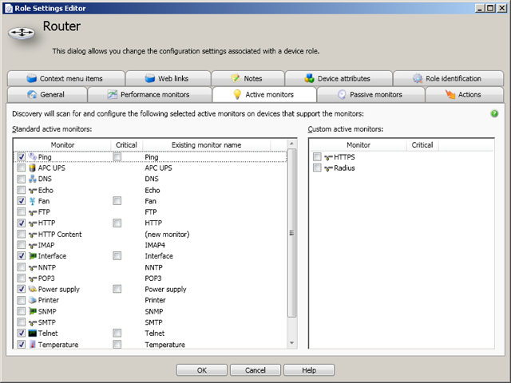Click the Printer monitor icon

[x=33, y=300]
